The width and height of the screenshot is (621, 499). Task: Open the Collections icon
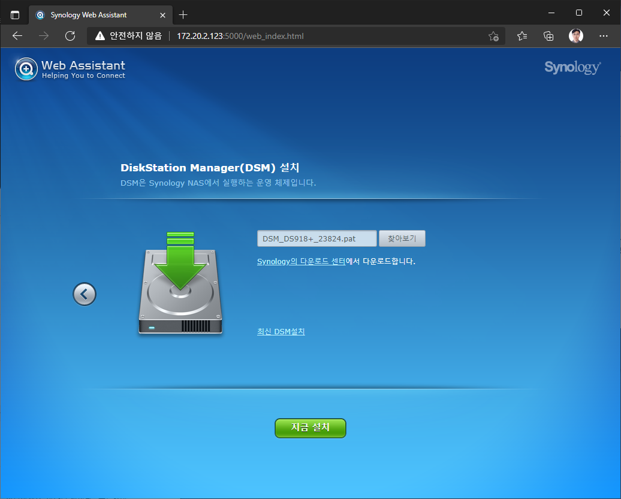pyautogui.click(x=548, y=36)
